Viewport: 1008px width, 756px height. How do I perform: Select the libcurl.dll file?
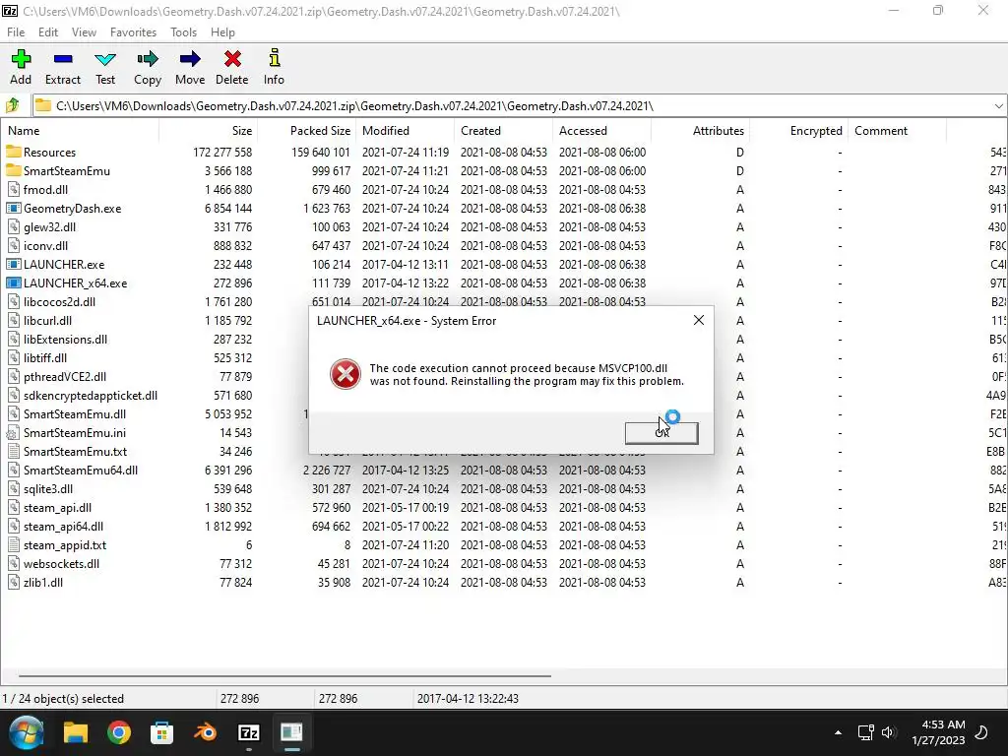click(x=47, y=320)
